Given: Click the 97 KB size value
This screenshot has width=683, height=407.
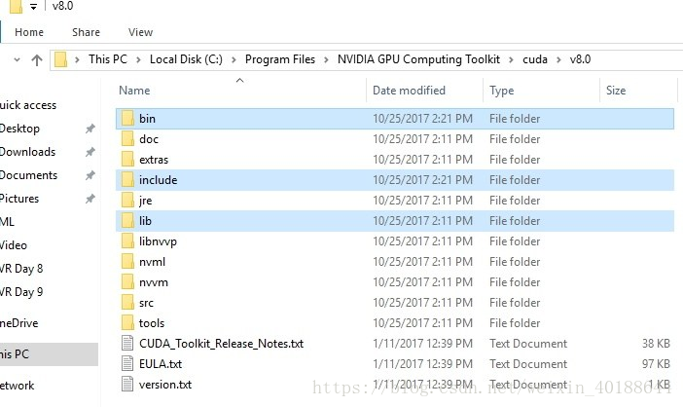Looking at the screenshot, I should 656,364.
